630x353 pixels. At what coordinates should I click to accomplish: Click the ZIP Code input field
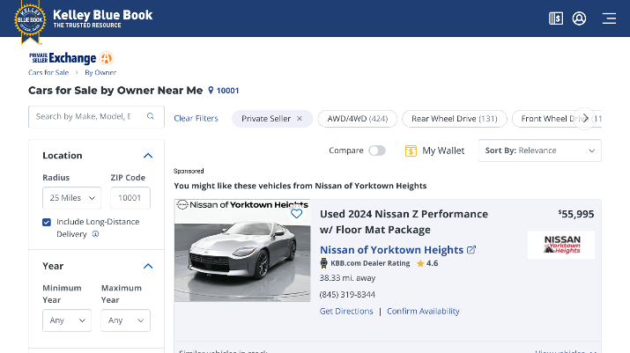coord(130,198)
